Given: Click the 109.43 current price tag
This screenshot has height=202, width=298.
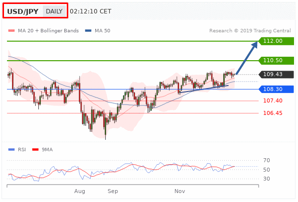Looking at the screenshot, I should [x=276, y=74].
